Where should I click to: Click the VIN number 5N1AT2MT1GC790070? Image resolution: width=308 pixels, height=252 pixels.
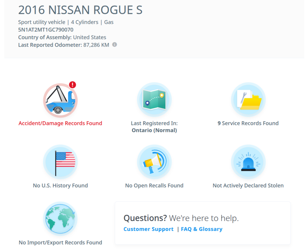pyautogui.click(x=46, y=30)
